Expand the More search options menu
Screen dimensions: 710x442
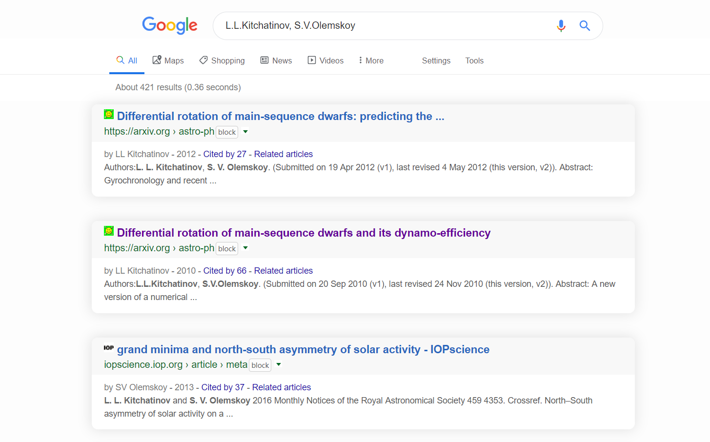pyautogui.click(x=371, y=60)
